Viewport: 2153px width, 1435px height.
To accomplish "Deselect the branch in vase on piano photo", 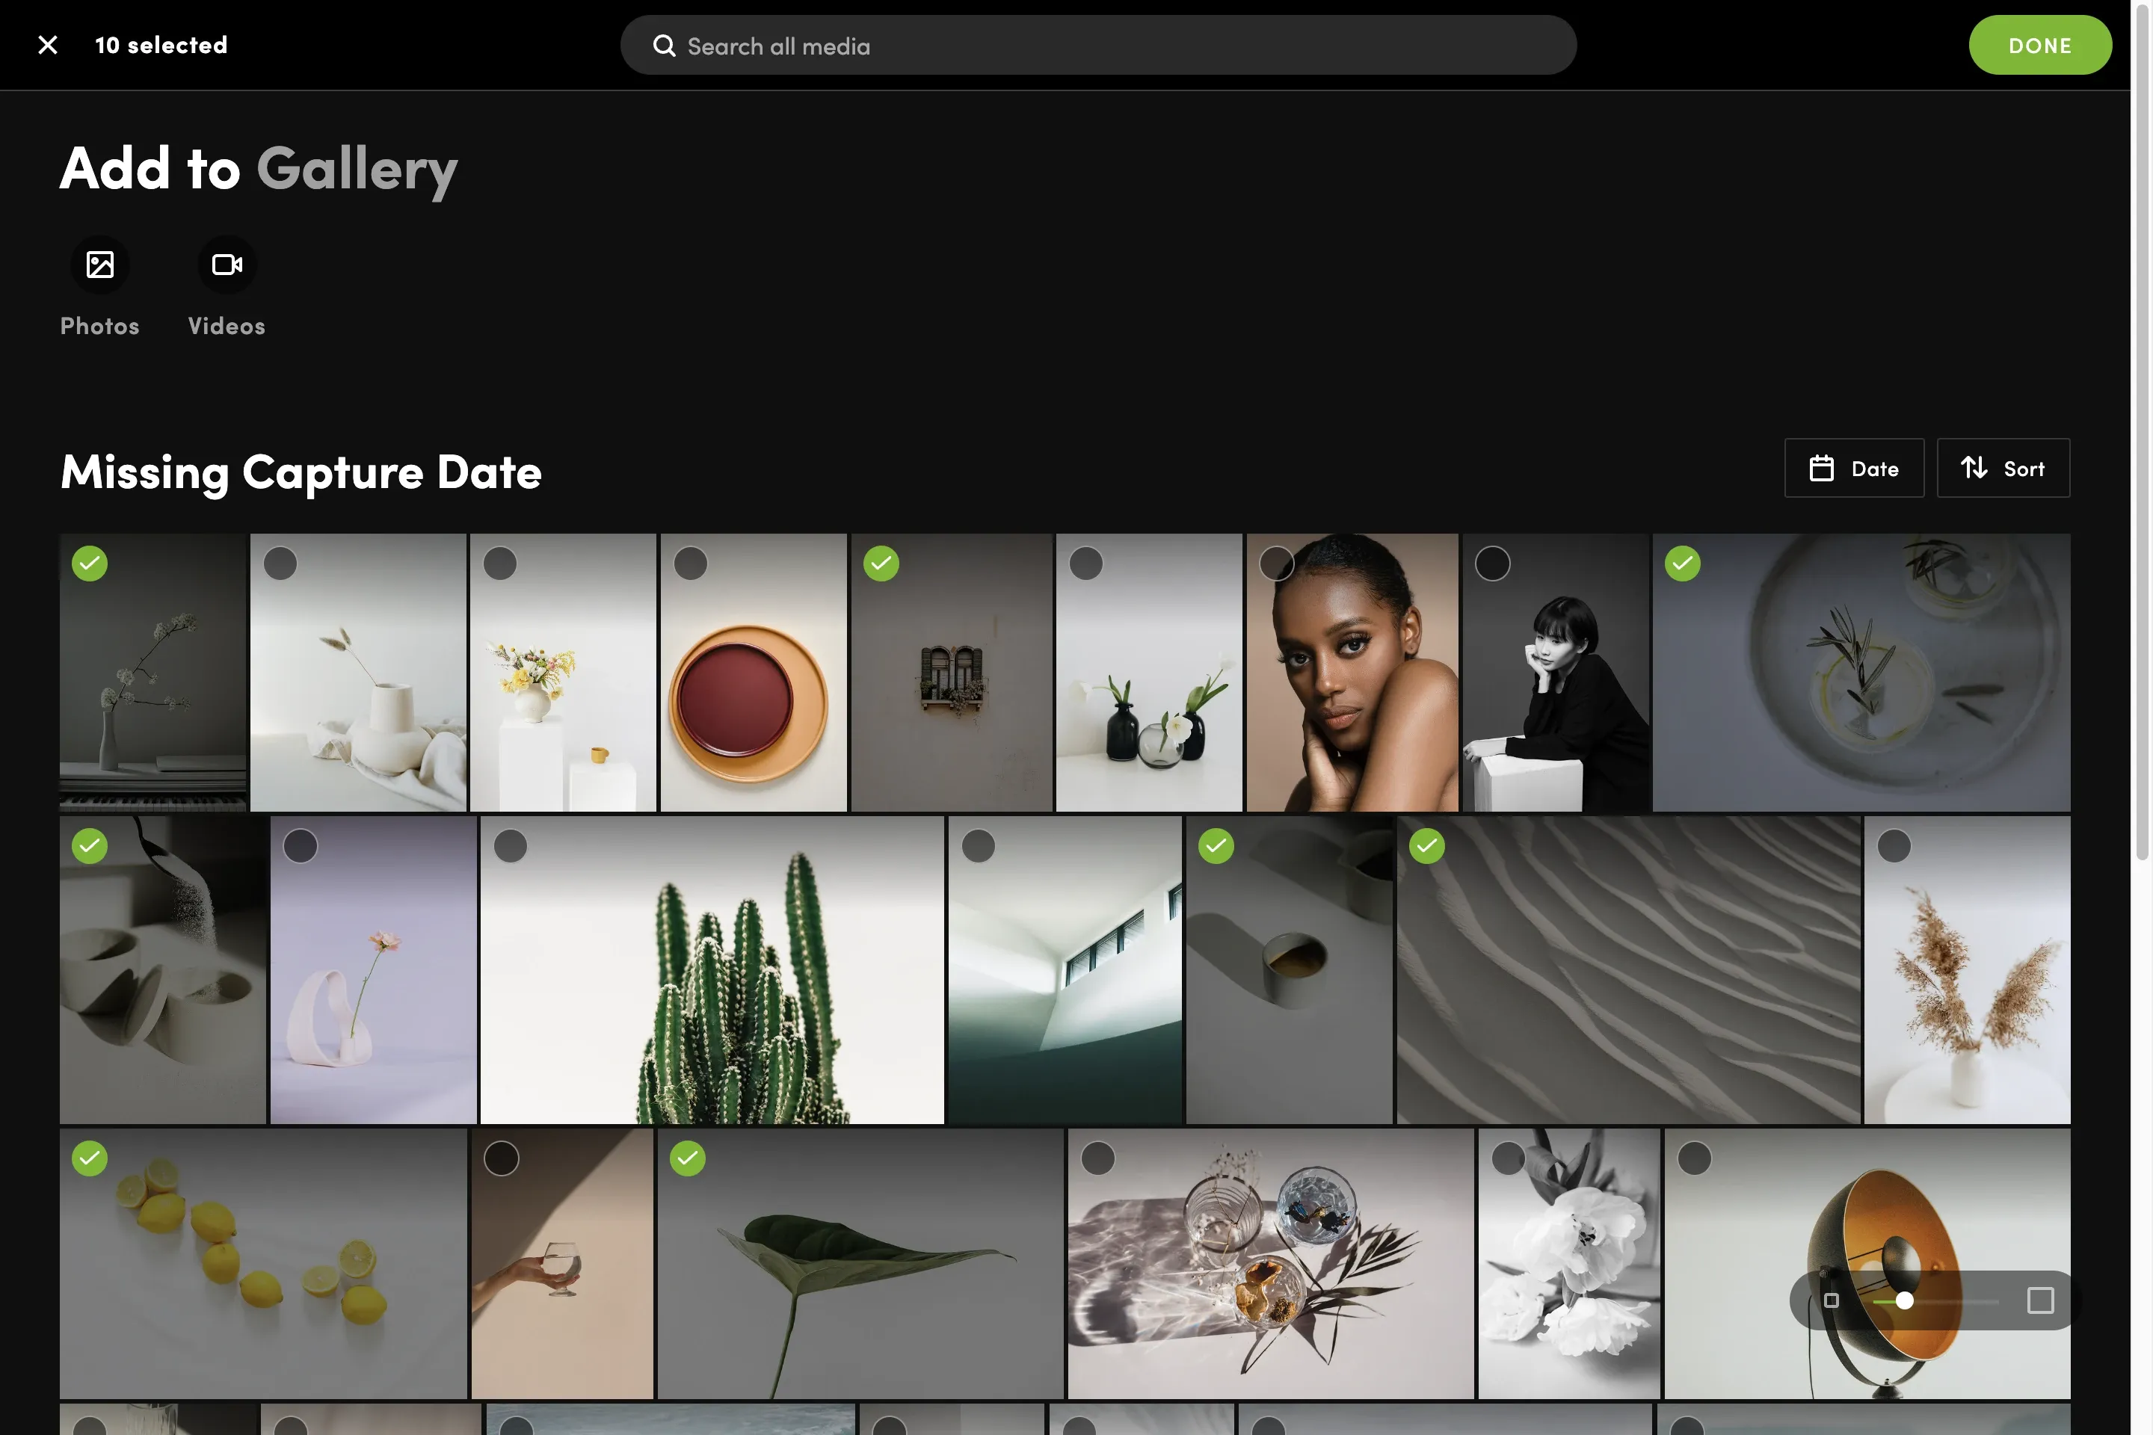I will (90, 564).
